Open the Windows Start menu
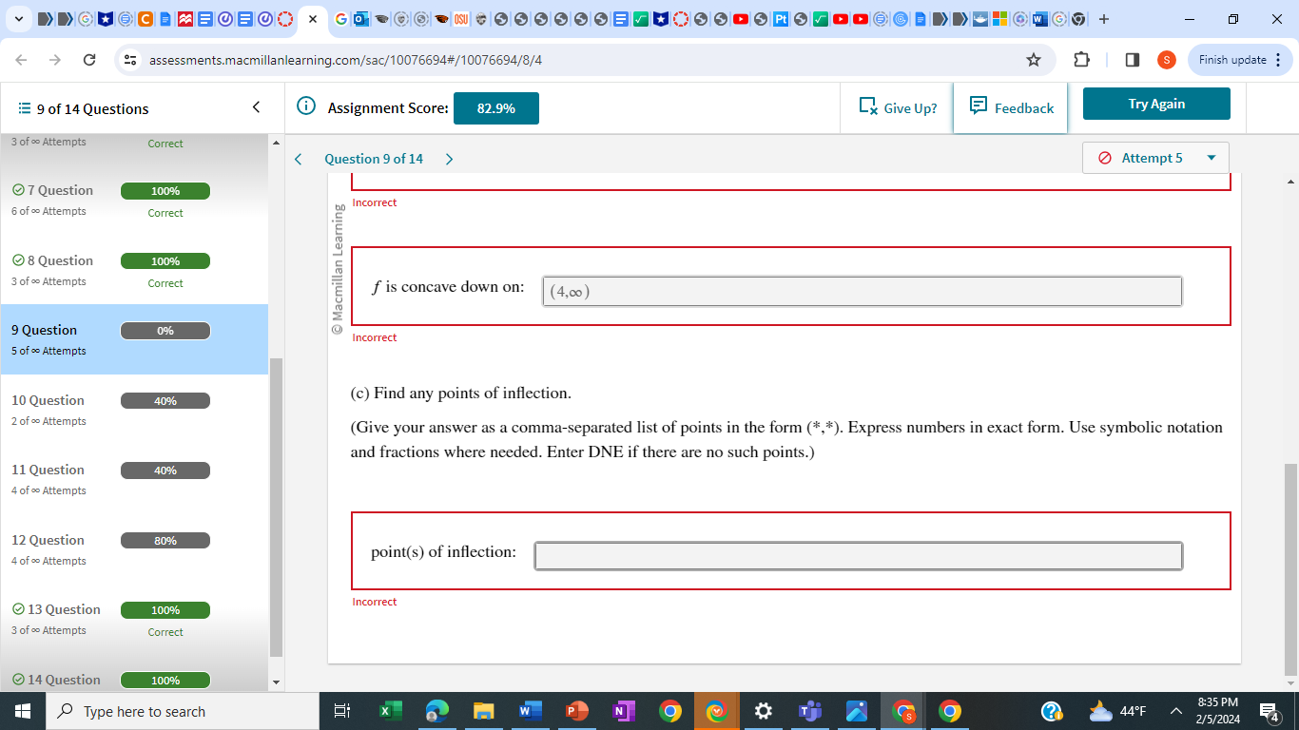Screen dimensions: 1299x730 (x=23, y=711)
